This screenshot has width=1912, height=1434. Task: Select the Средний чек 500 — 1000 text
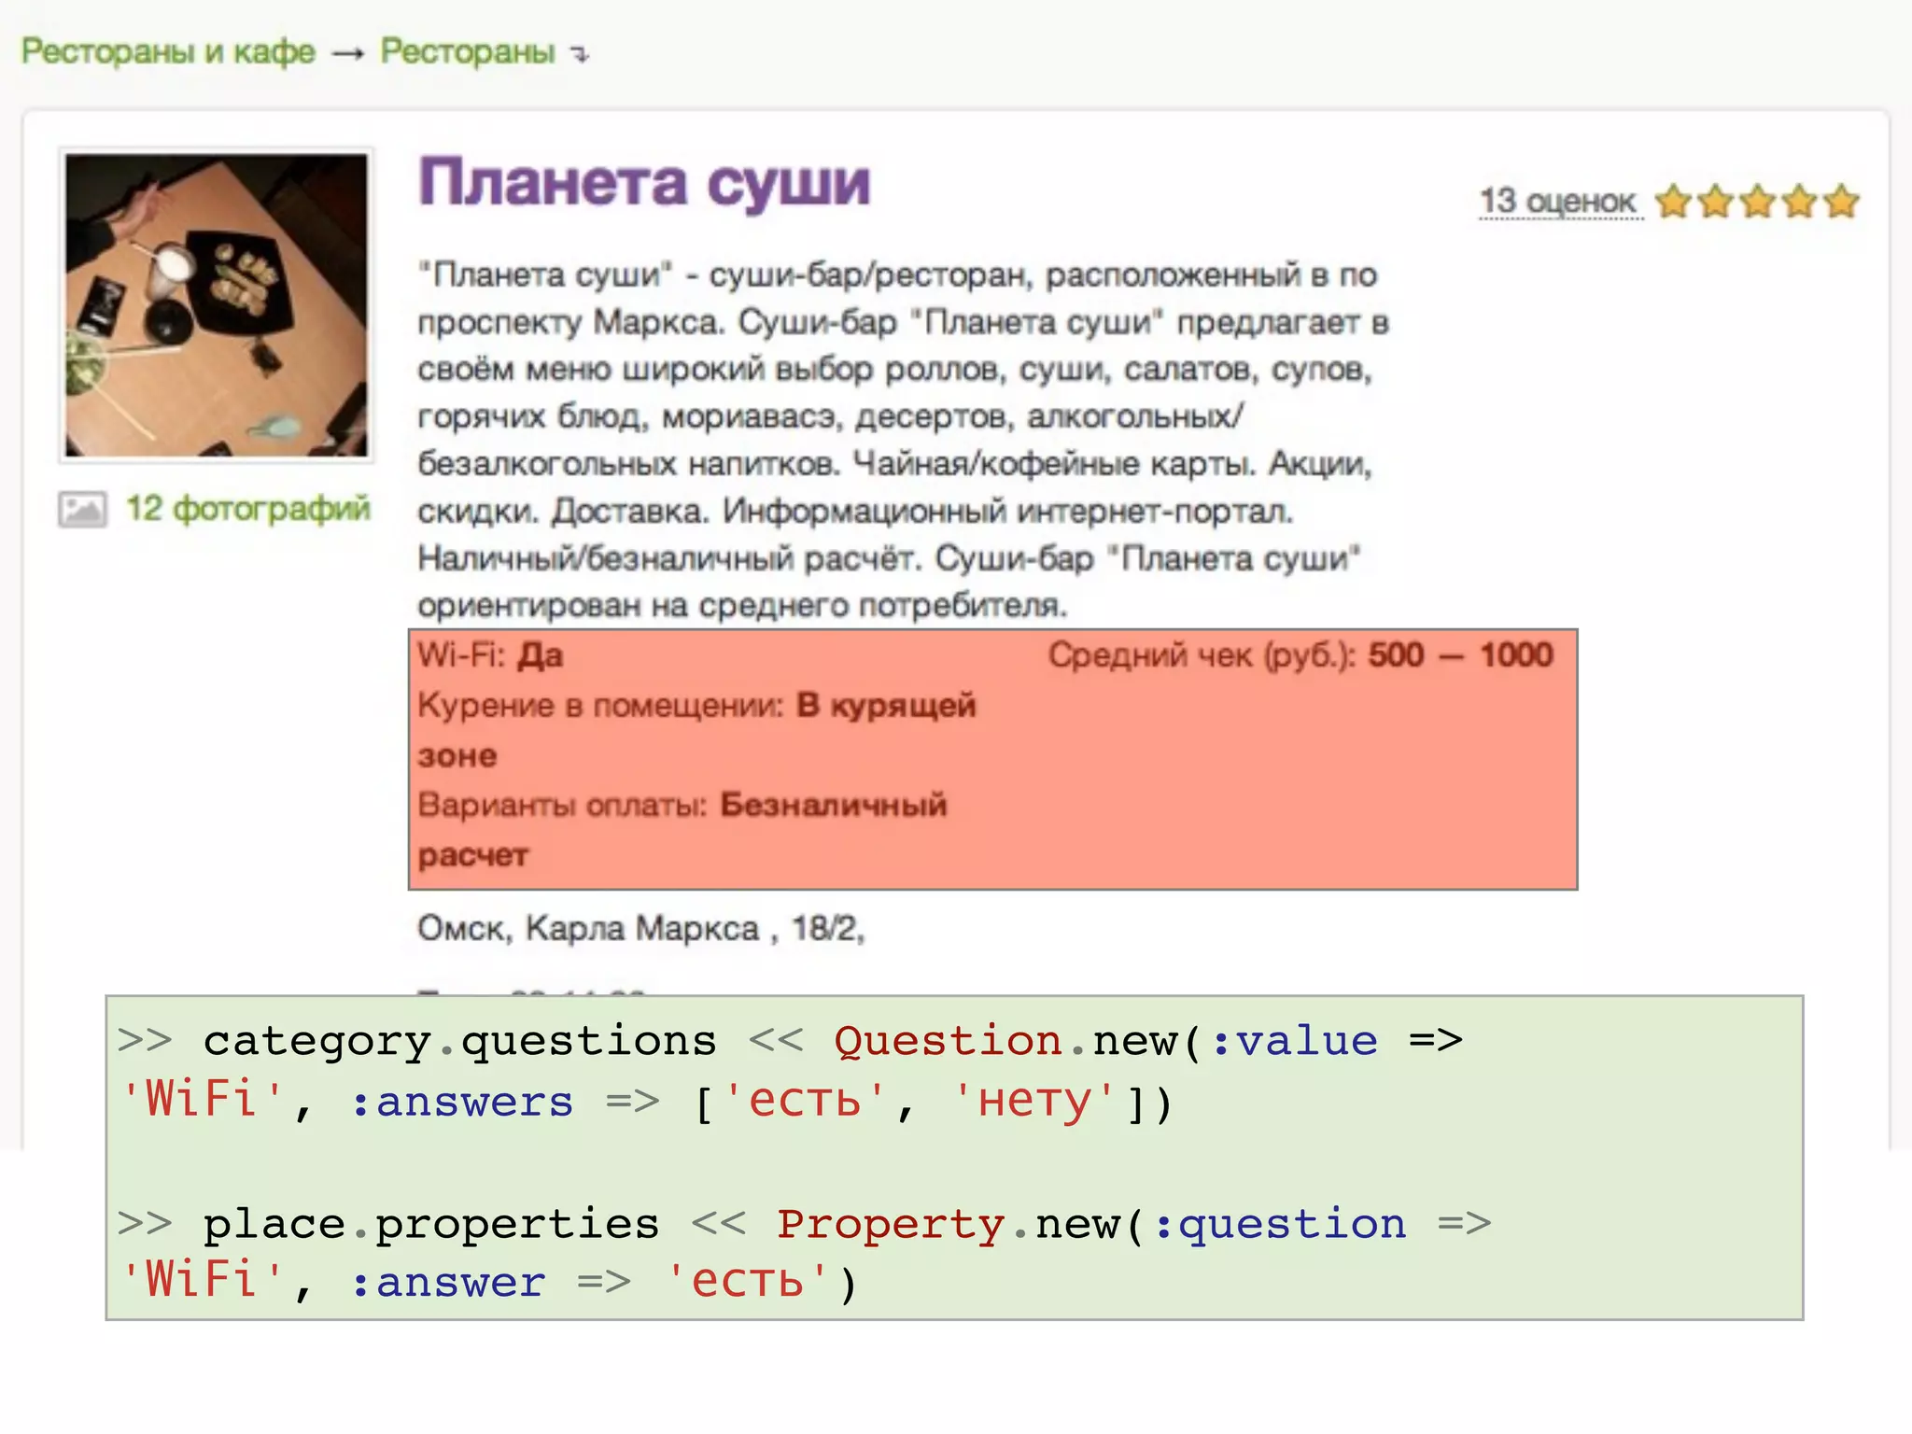click(1300, 655)
